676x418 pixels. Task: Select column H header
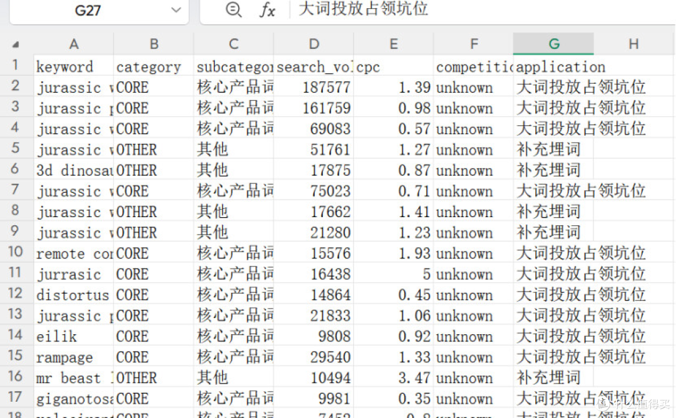633,44
